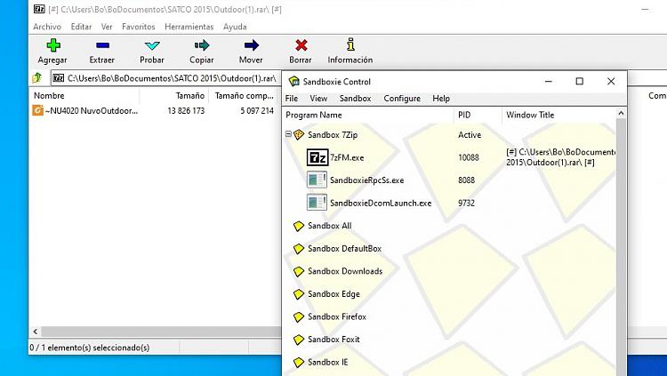
Task: Open the Ver menu in 7-Zip
Action: 107,27
